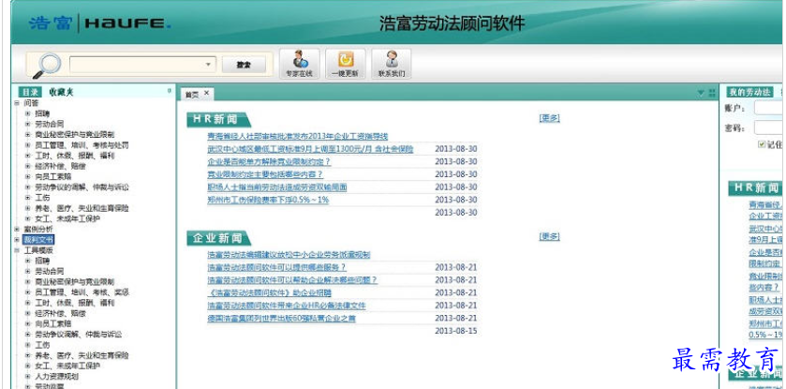Viewport: 786px width, 389px height.
Task: Select 劳动合同 under the 问答 node
Action: click(x=49, y=124)
